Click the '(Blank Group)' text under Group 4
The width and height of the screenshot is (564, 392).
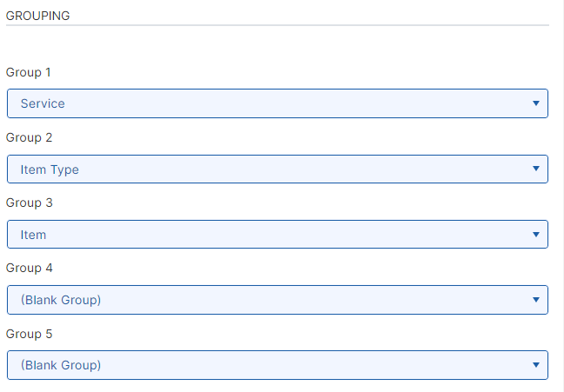(x=61, y=300)
